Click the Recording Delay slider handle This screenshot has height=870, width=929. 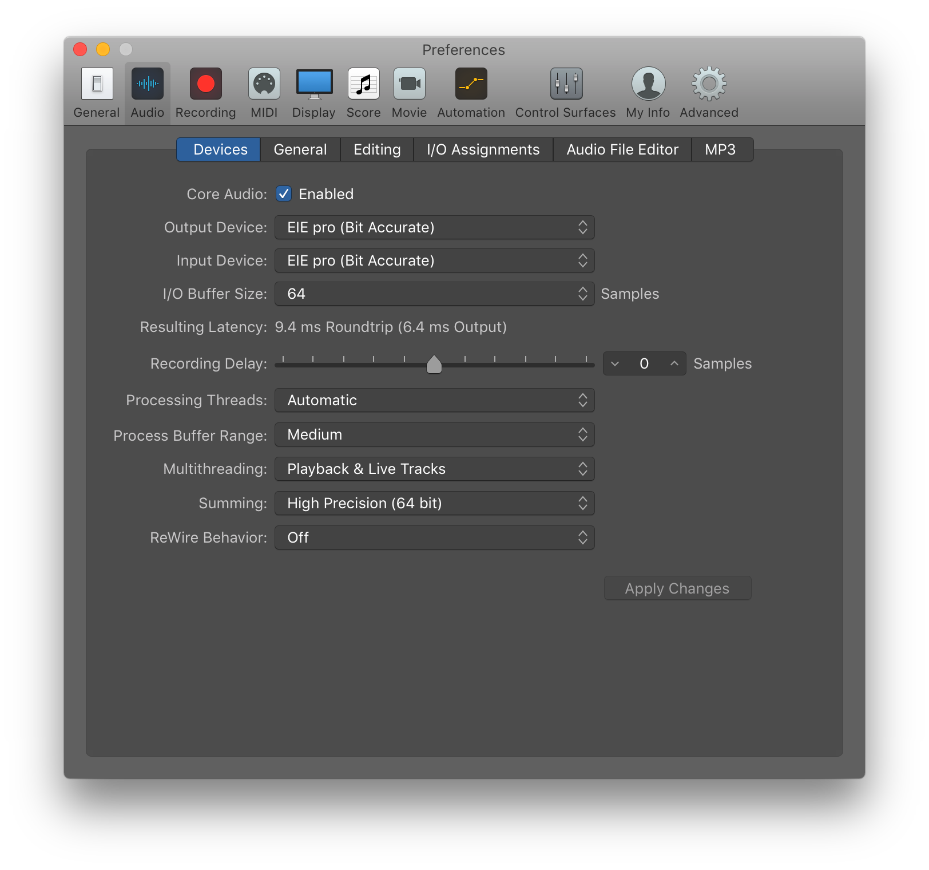point(434,364)
